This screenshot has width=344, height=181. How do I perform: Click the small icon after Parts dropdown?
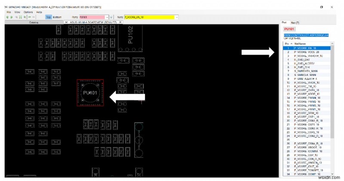[111, 17]
